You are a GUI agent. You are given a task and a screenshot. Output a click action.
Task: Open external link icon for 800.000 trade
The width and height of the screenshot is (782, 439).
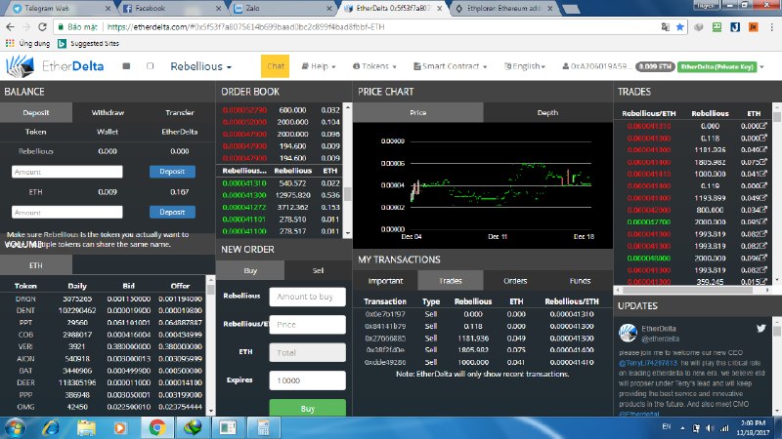point(762,210)
